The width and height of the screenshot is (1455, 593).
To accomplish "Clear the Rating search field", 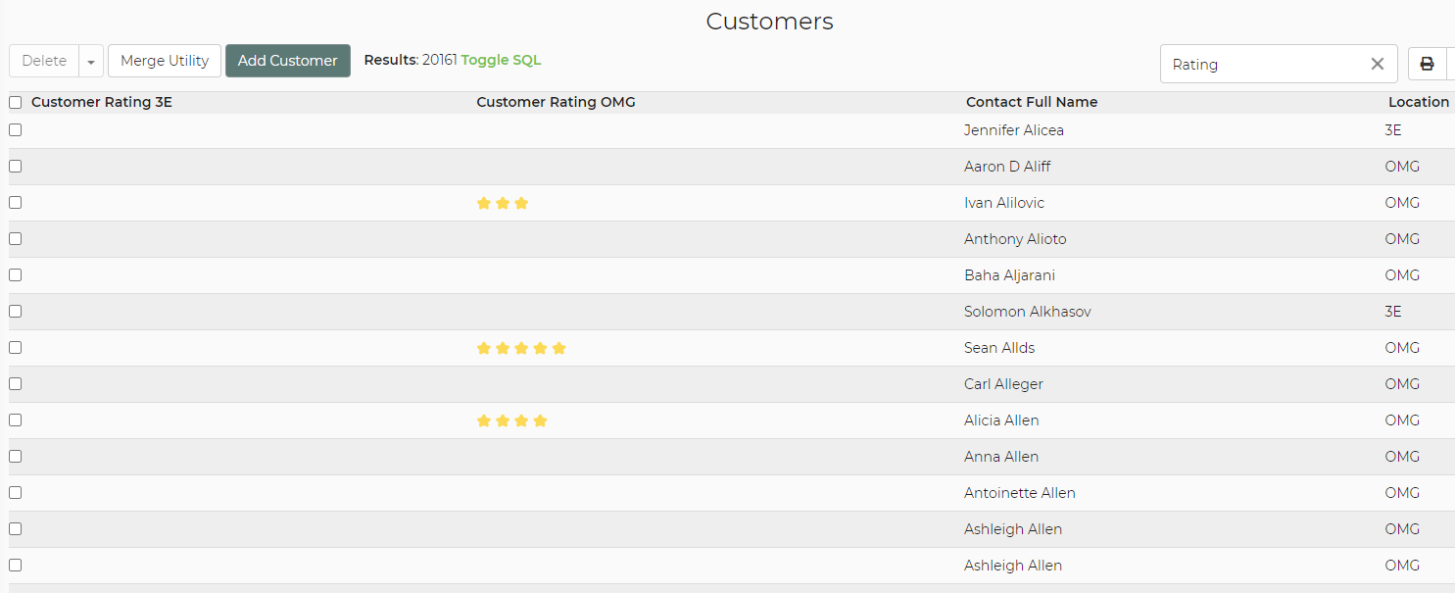I will point(1377,64).
